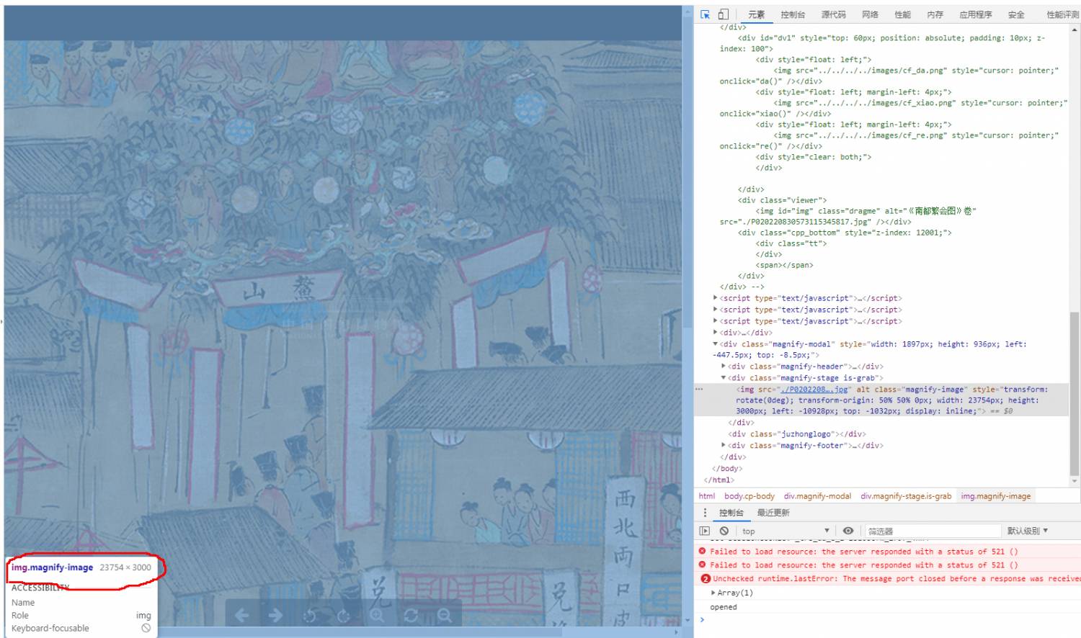This screenshot has width=1081, height=638.
Task: Open the top JavaScript context dropdown
Action: [x=786, y=531]
